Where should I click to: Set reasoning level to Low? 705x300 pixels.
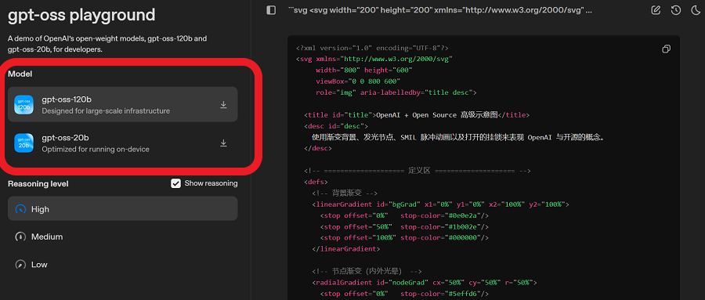click(123, 265)
